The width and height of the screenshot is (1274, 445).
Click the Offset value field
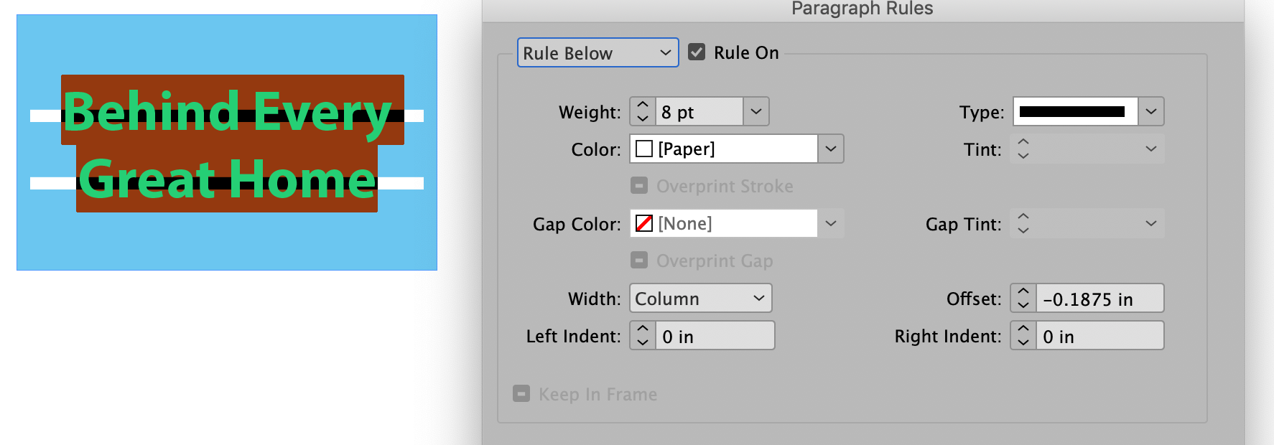point(1099,299)
